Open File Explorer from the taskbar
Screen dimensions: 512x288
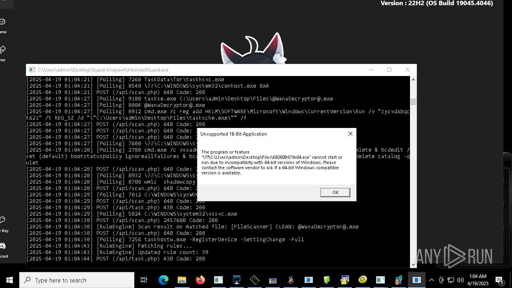[x=182, y=280]
